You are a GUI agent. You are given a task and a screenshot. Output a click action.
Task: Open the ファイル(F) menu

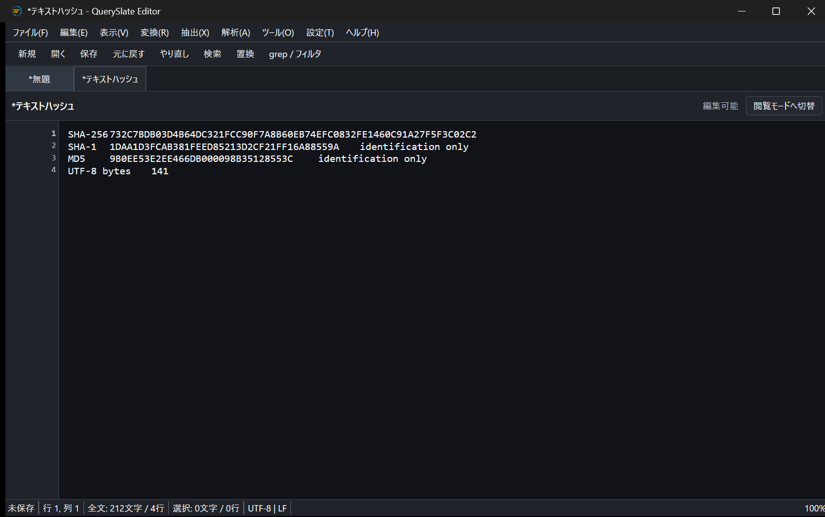pos(30,33)
